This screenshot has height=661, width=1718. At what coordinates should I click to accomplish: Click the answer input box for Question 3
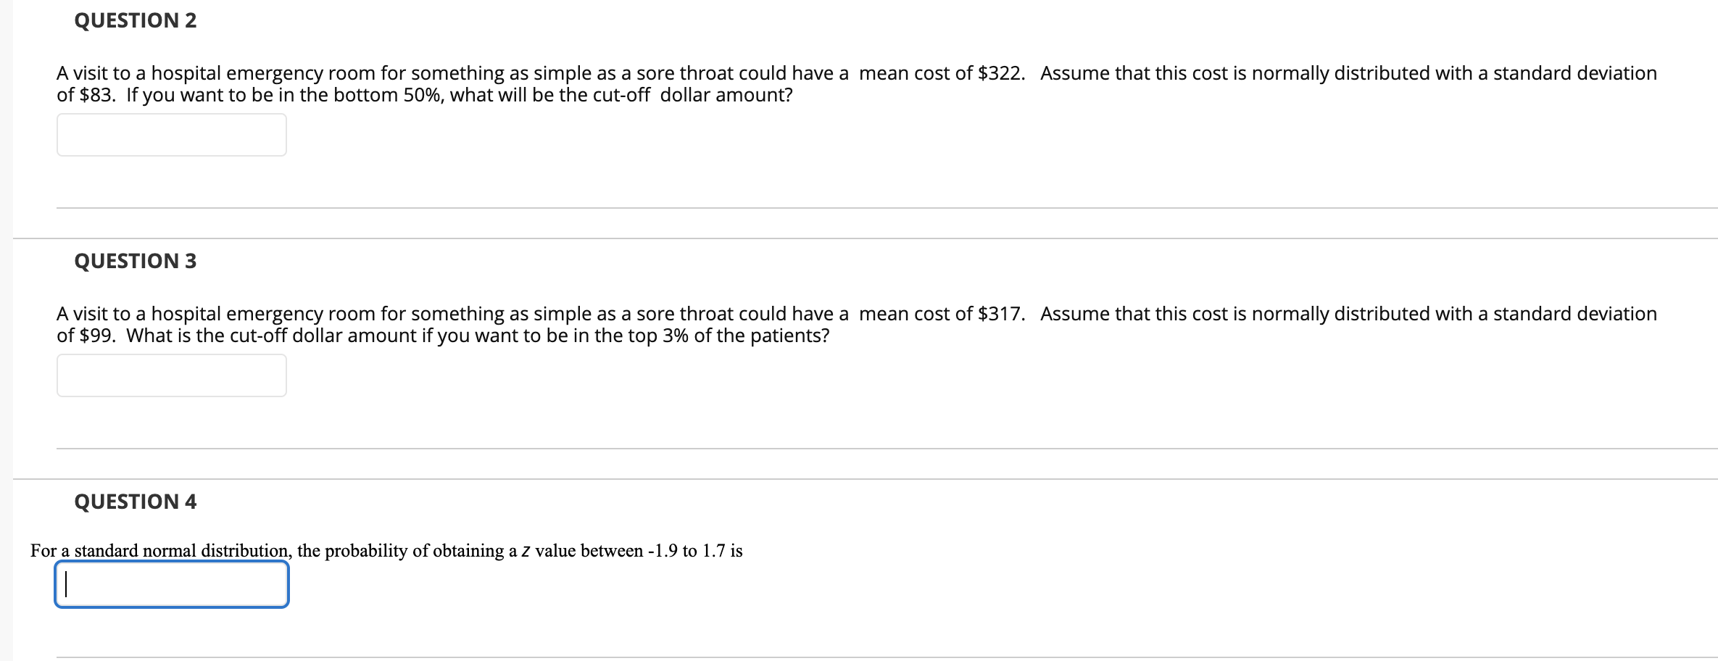[x=170, y=375]
